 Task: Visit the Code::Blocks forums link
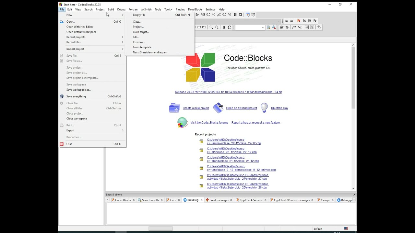click(209, 123)
